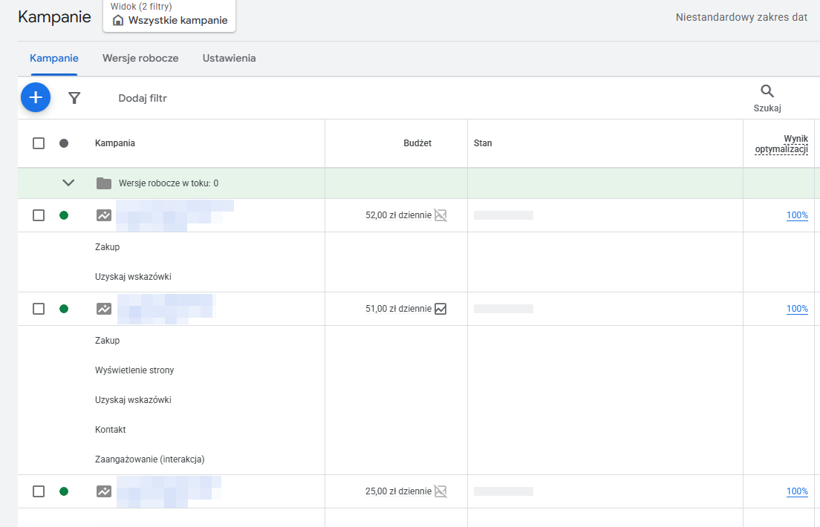820x527 pixels.
Task: Open the Niestandardowy zakres dat picker
Action: point(741,17)
